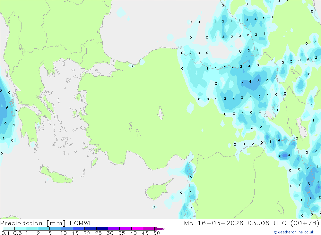Click the 25–30 mm navy legend swatch
This screenshot has height=235, width=321.
coord(102,229)
